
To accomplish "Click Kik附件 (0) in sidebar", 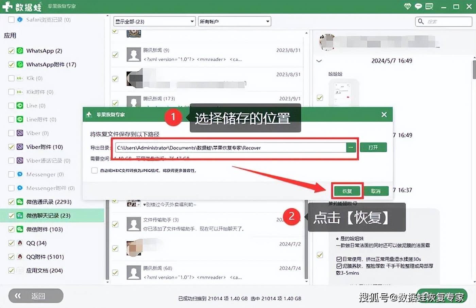I will pos(40,92).
